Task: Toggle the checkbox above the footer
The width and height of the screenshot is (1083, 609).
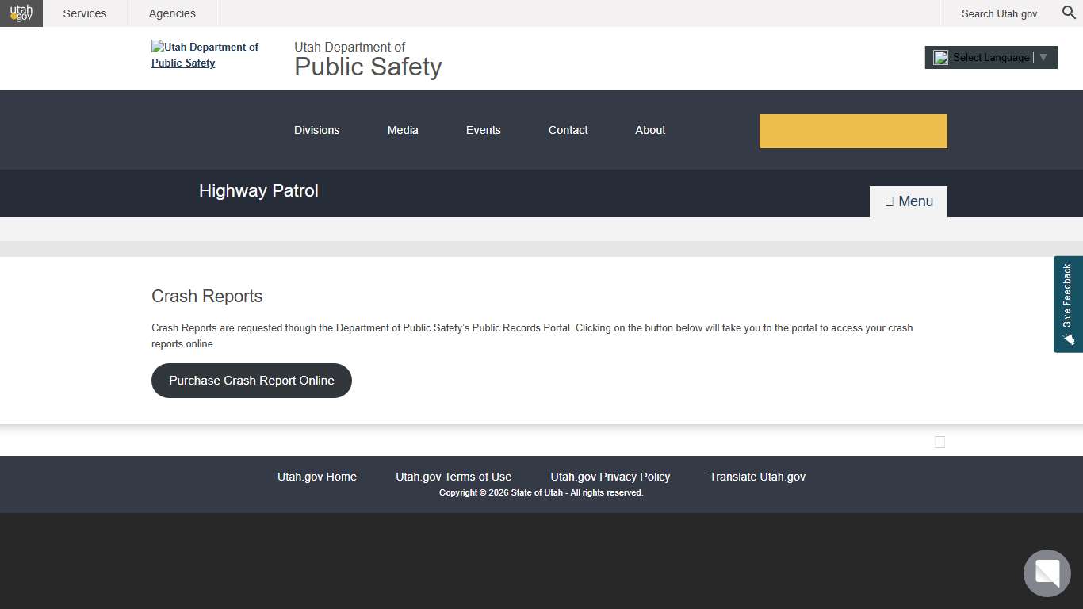Action: 939,442
